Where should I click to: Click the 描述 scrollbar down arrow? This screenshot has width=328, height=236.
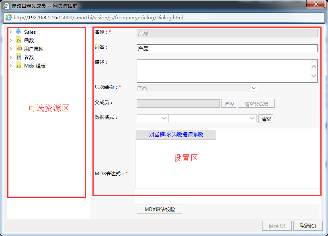pyautogui.click(x=314, y=76)
